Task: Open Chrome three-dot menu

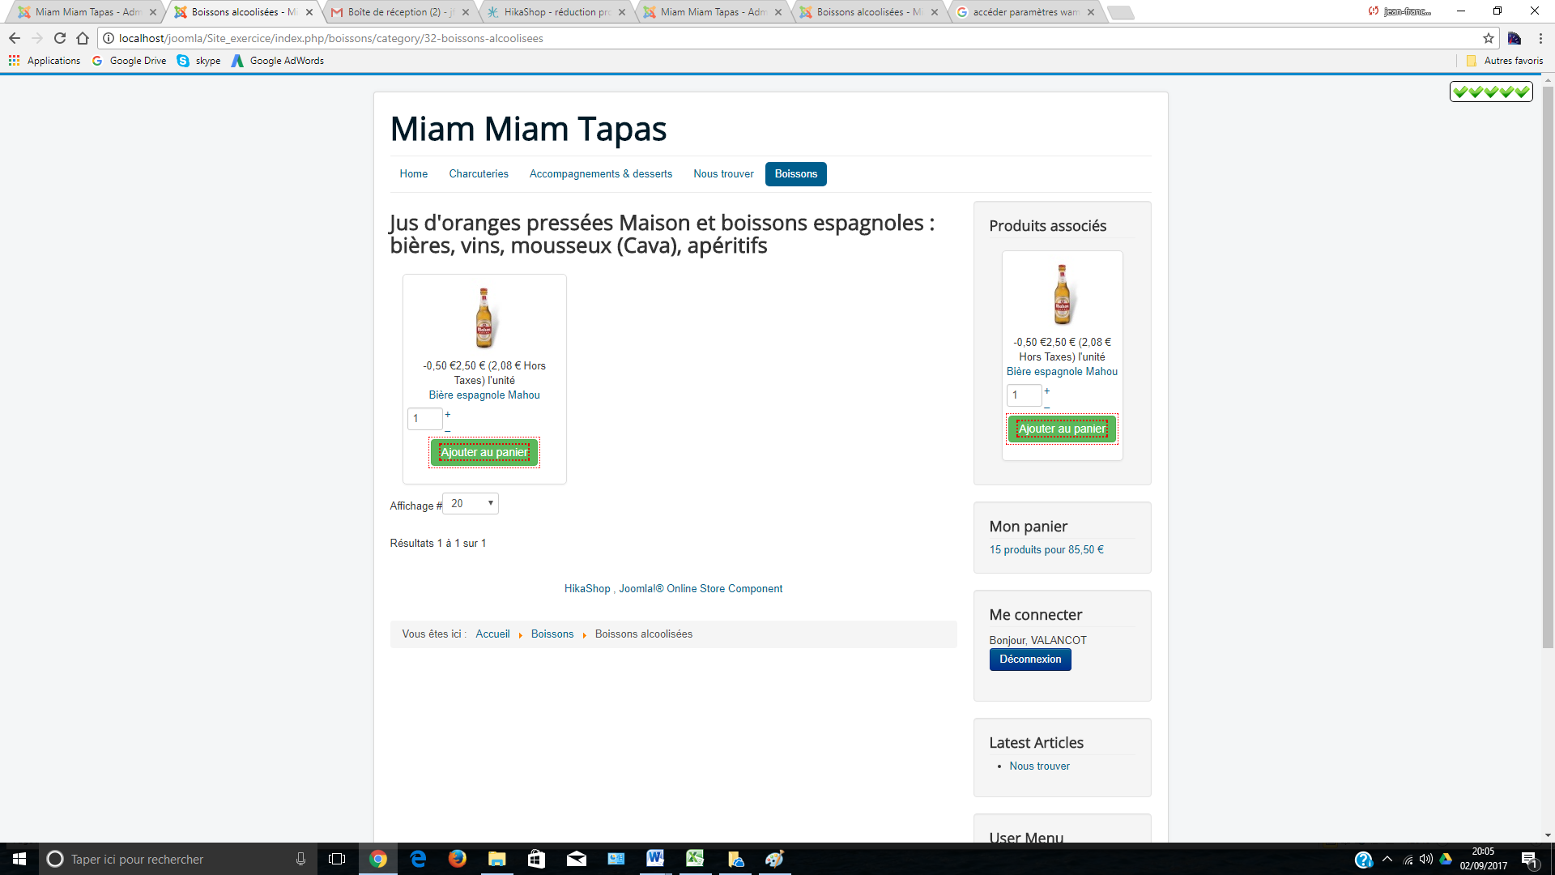Action: click(1540, 38)
